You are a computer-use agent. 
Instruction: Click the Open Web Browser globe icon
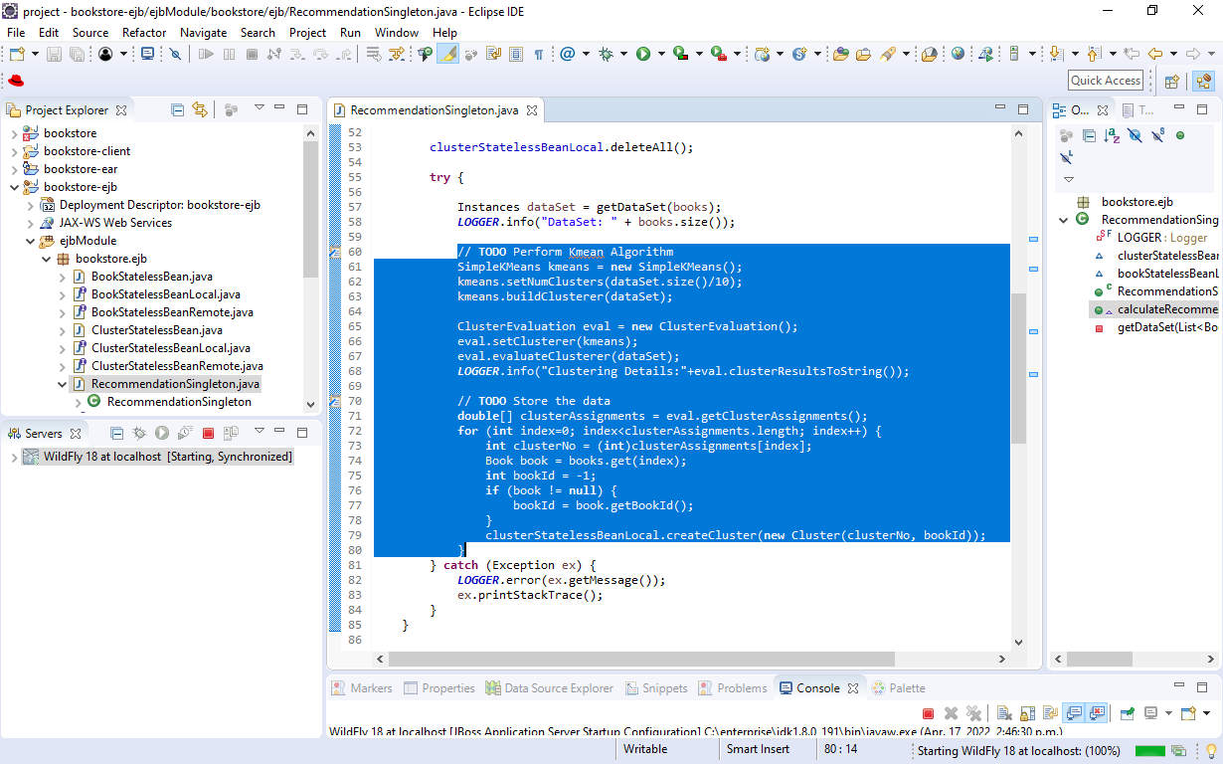(959, 54)
